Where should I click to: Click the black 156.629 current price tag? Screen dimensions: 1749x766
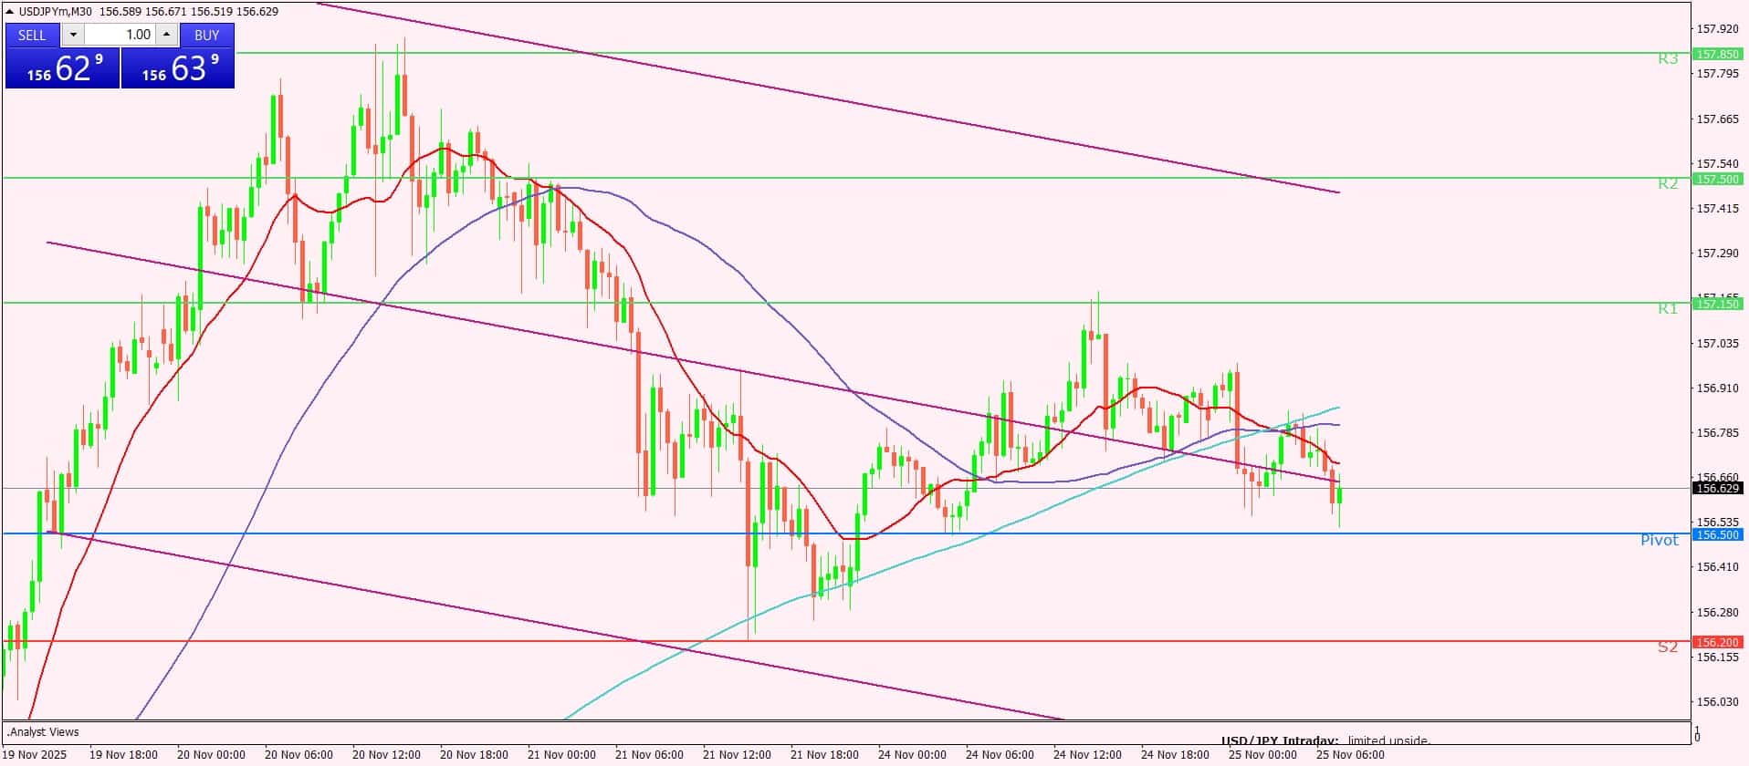(1717, 489)
